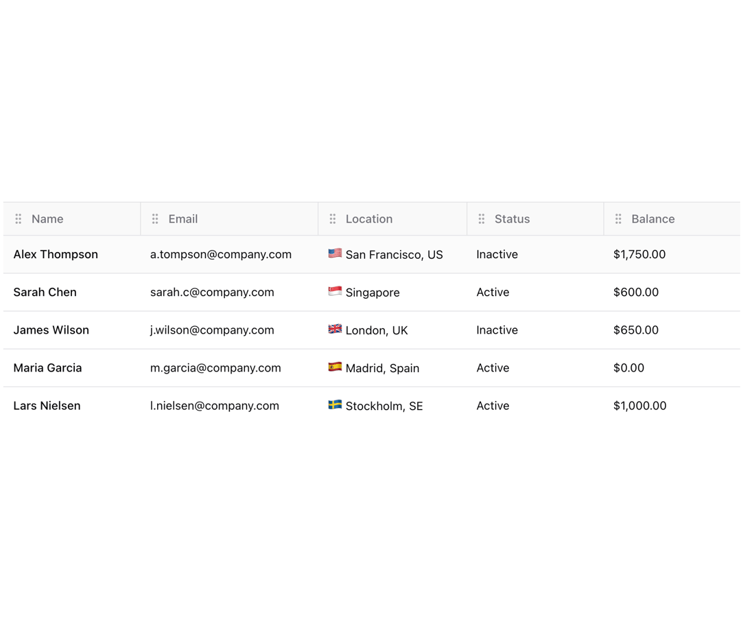Image resolution: width=741 pixels, height=618 pixels.
Task: Click the US flag icon for San Francisco
Action: [335, 253]
